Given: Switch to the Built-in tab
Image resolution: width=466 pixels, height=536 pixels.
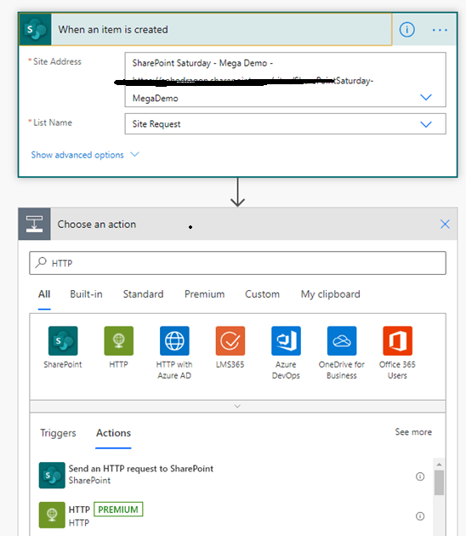Looking at the screenshot, I should click(x=86, y=294).
